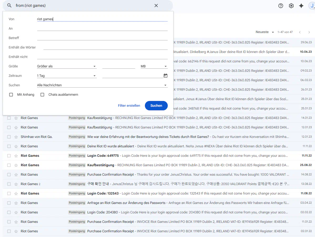Click Filter erstellen link

coord(129,106)
